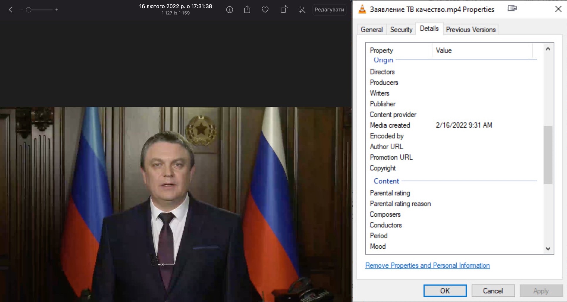
Task: Open Remove Properties and Personal Information
Action: pos(427,265)
